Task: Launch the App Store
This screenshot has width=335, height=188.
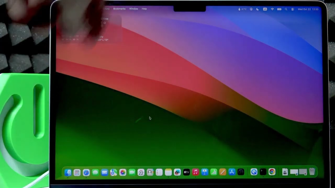Action: click(232, 172)
